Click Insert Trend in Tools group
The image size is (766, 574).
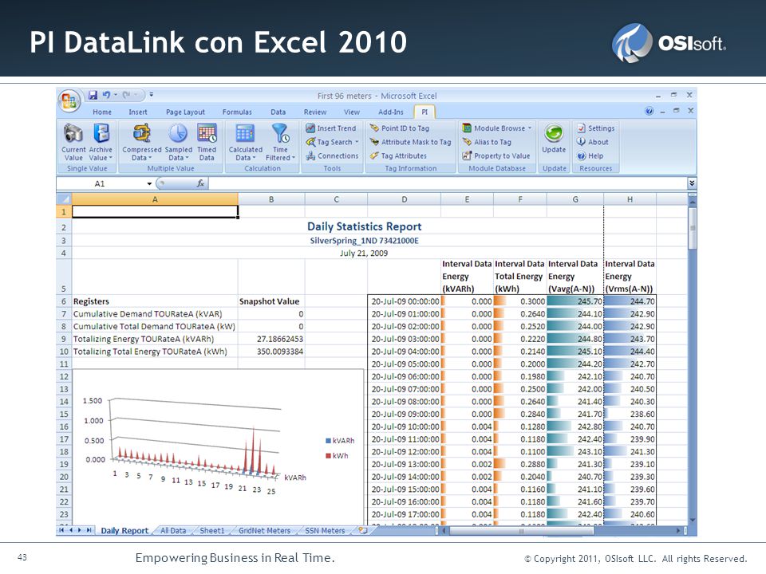[330, 128]
